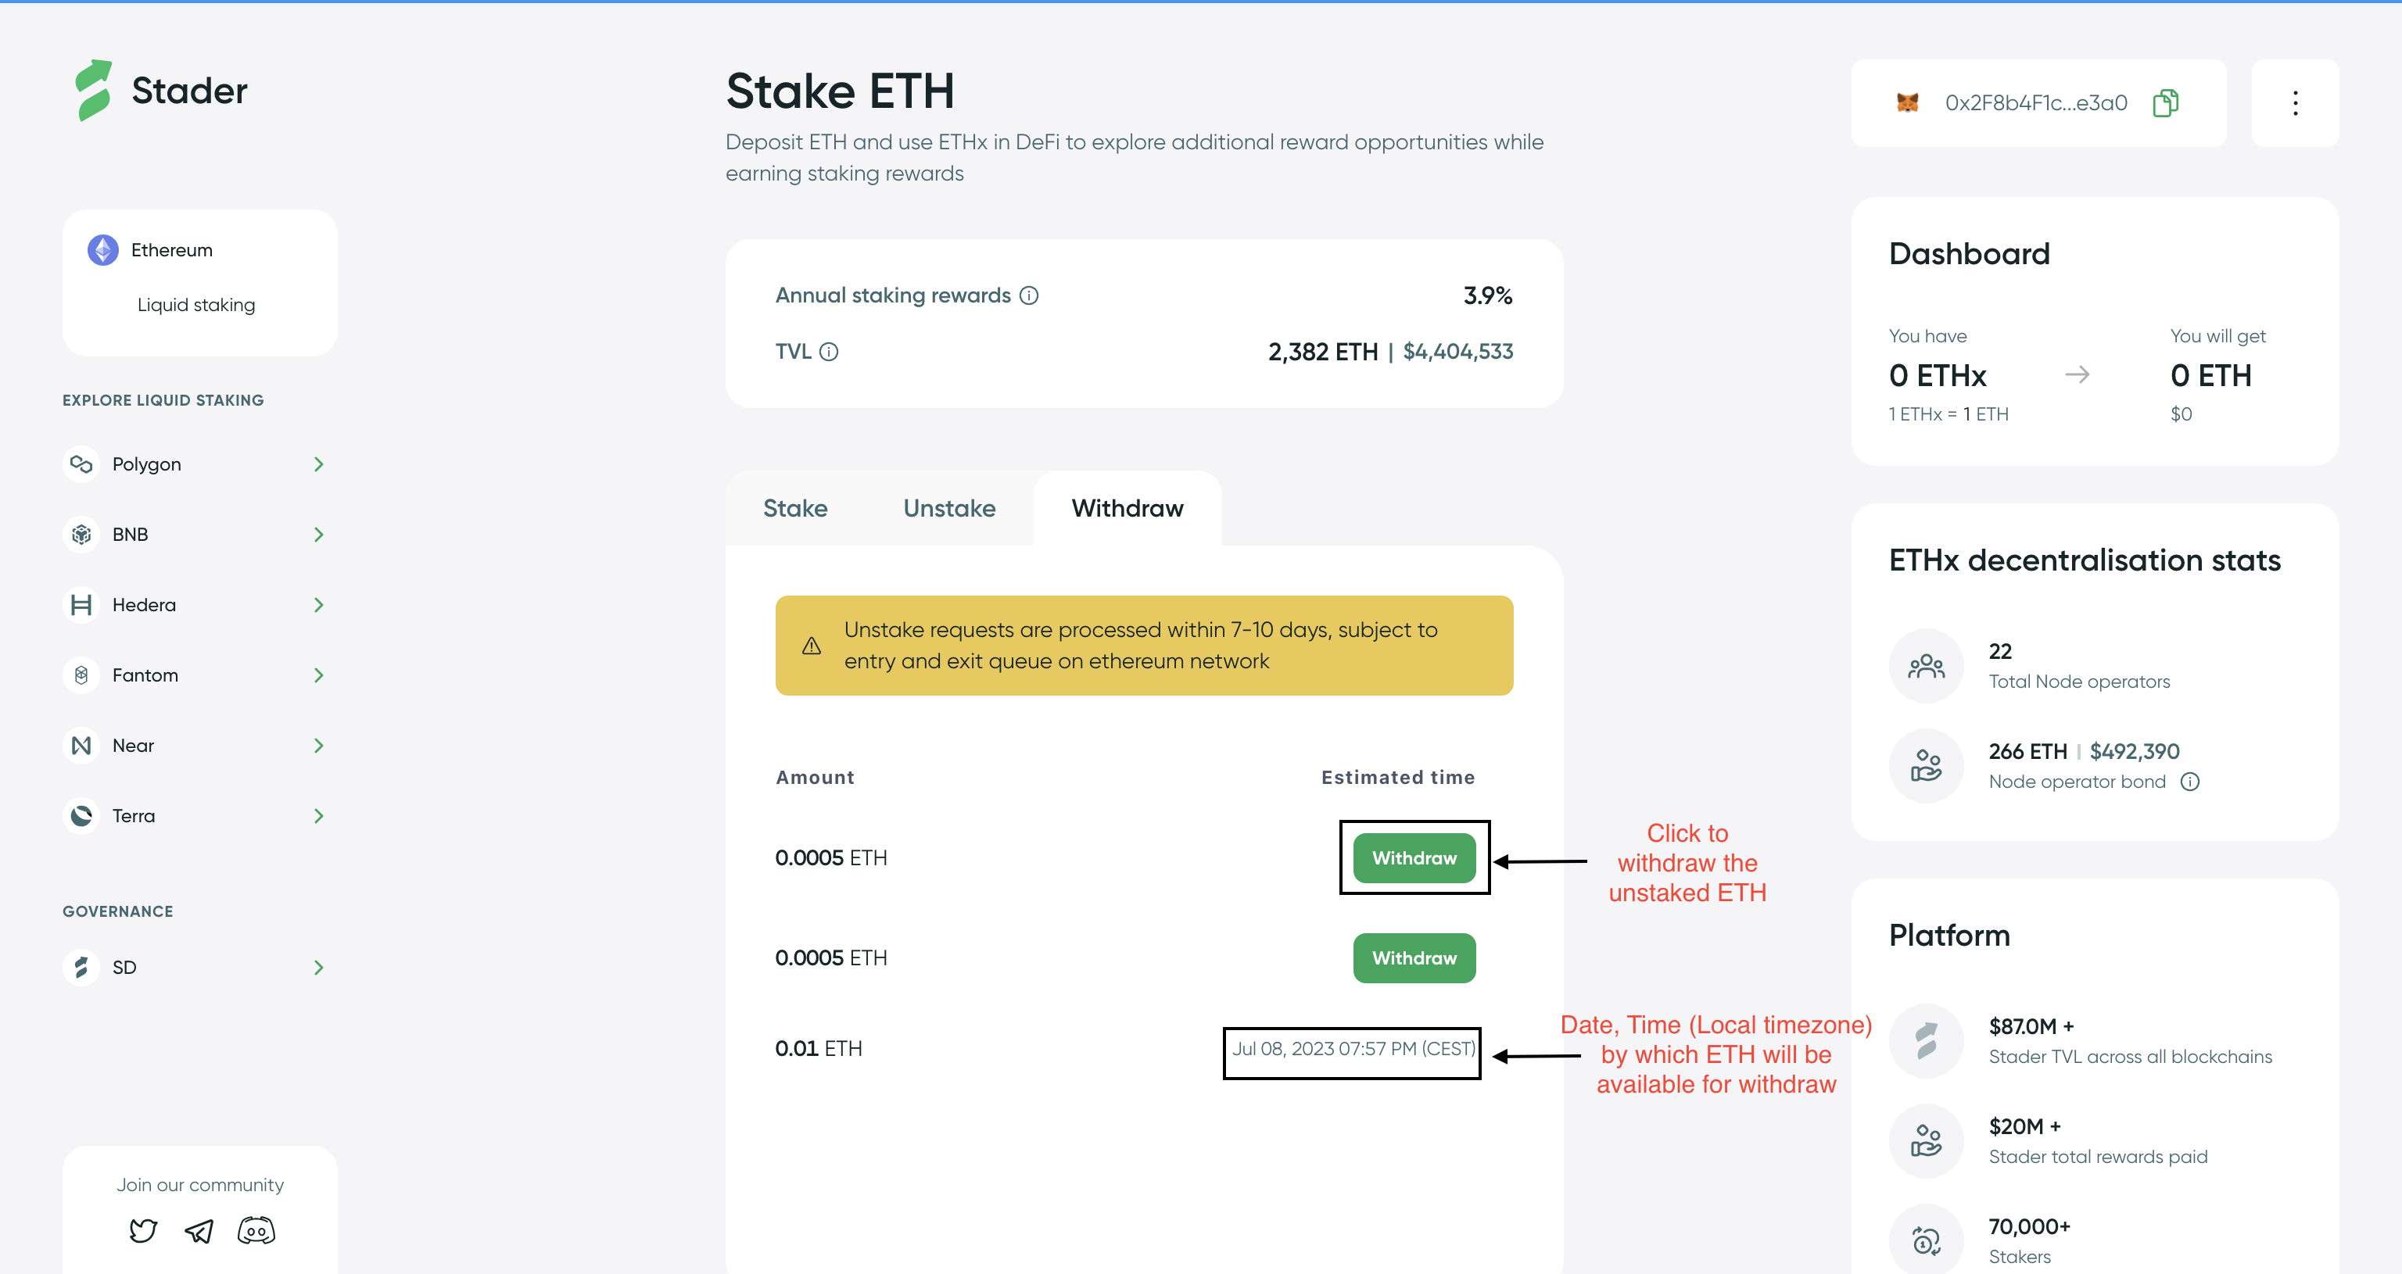Show the TVL info tooltip
2402x1274 pixels.
[829, 352]
